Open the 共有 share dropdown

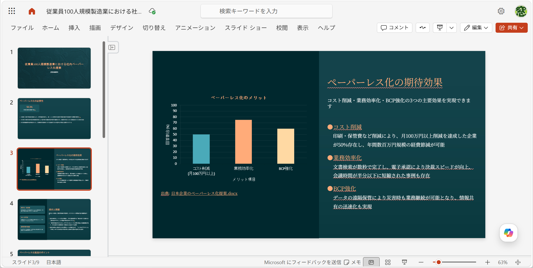point(511,28)
